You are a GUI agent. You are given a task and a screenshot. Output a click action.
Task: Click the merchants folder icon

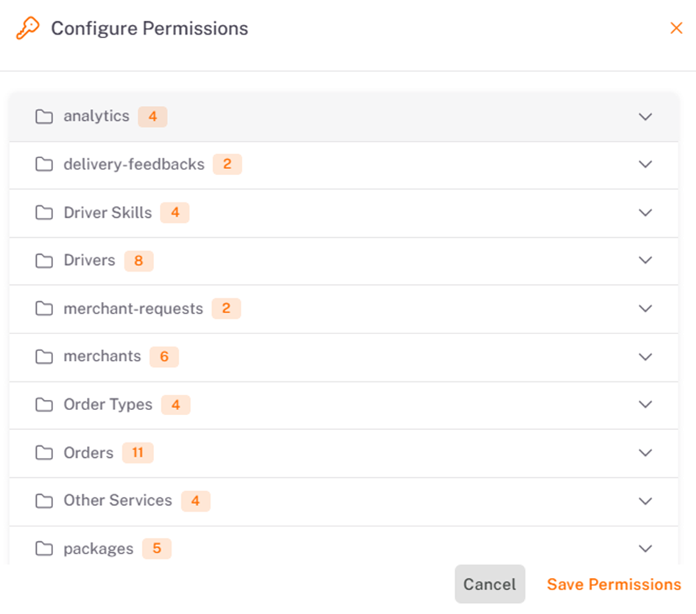coord(44,356)
